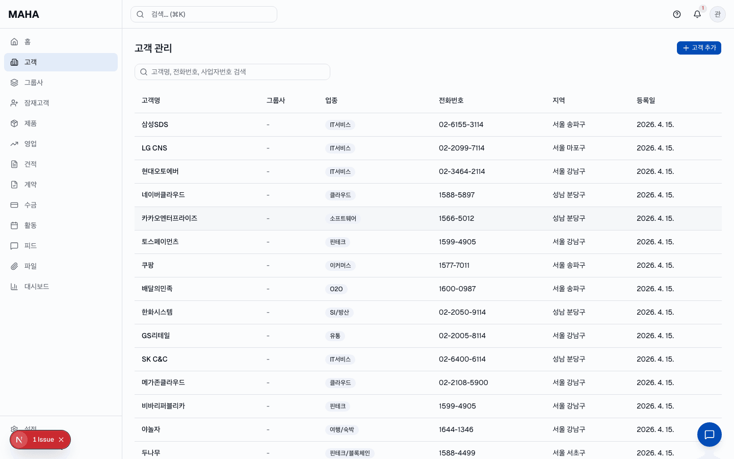The height and width of the screenshot is (459, 734).
Task: Click the 업종 column header
Action: point(331,100)
